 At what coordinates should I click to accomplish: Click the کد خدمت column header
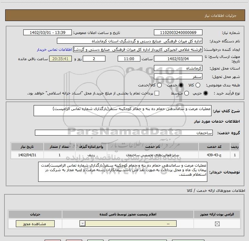pos(214,147)
